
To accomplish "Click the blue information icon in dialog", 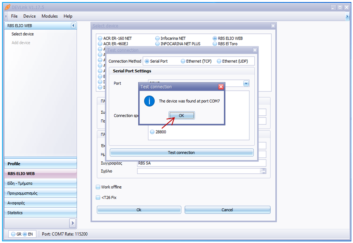I will point(149,101).
